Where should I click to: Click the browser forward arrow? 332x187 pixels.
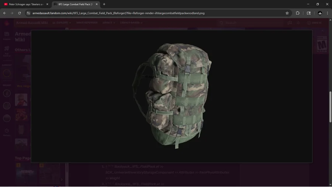coord(12,13)
